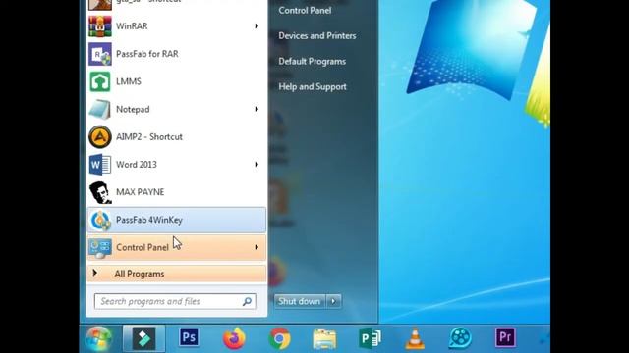Viewport: 629px width, 353px height.
Task: Expand Word 2013 recent documents arrow
Action: 257,165
